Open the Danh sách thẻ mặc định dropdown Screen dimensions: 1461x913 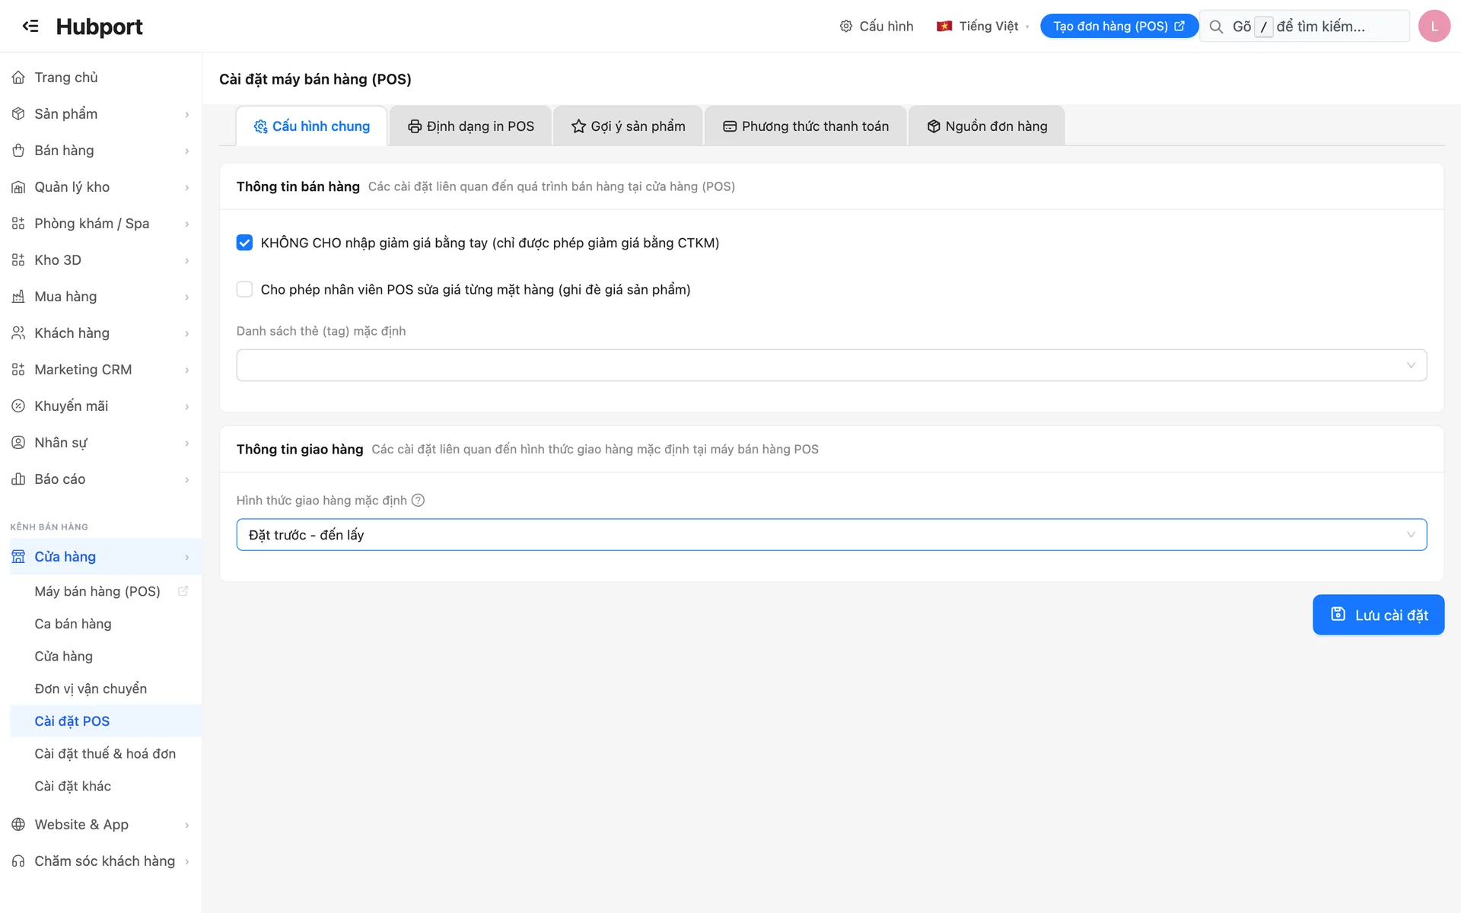831,365
